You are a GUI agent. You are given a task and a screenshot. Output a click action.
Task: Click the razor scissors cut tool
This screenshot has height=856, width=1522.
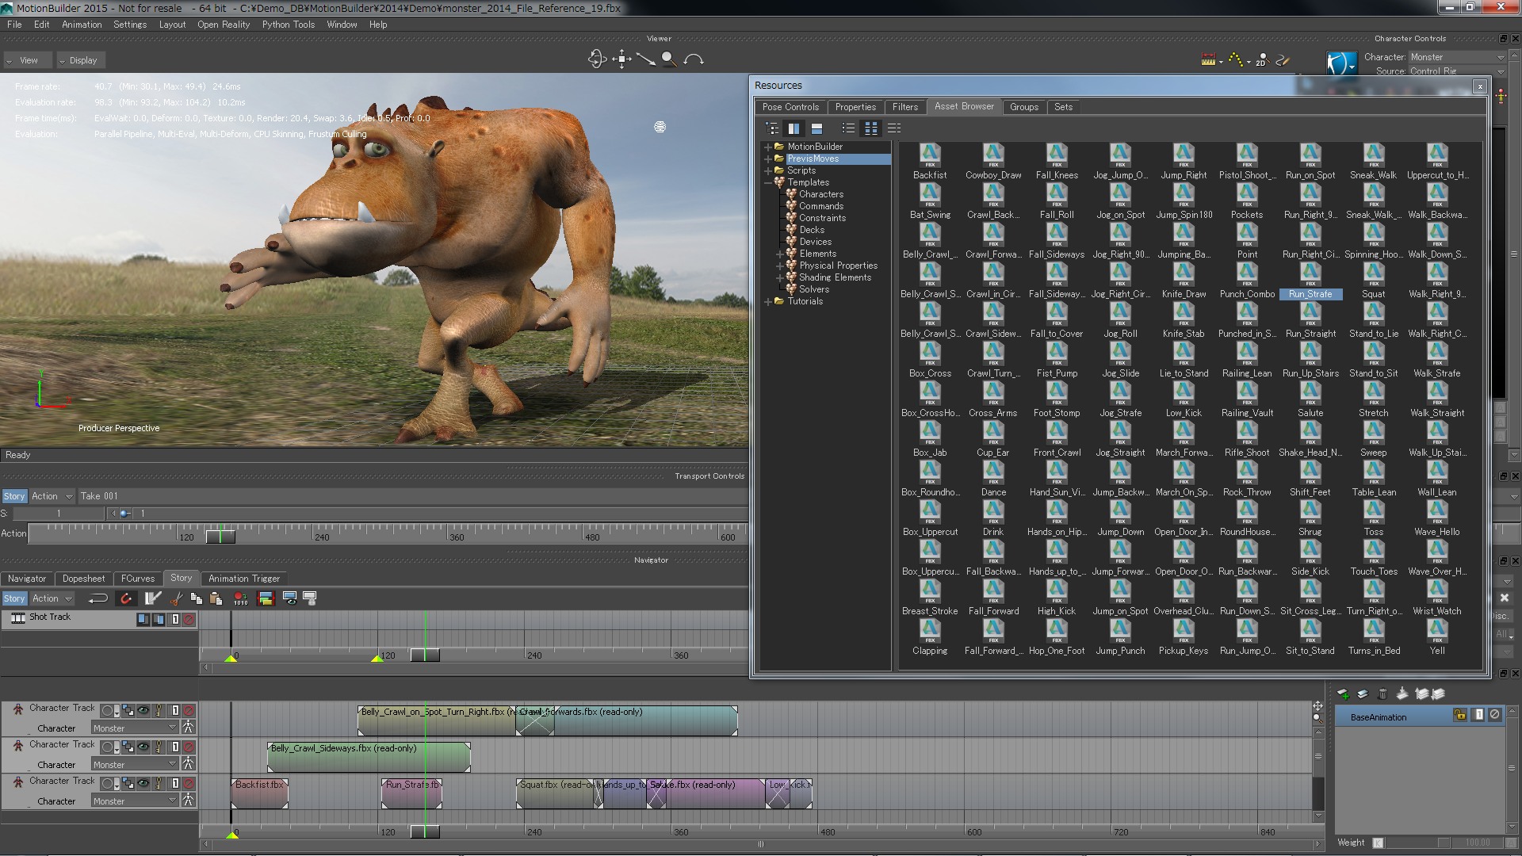177,598
